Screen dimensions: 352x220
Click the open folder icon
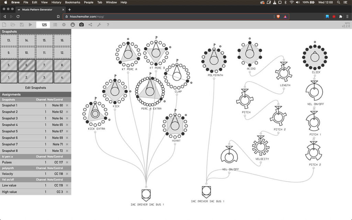point(13,25)
